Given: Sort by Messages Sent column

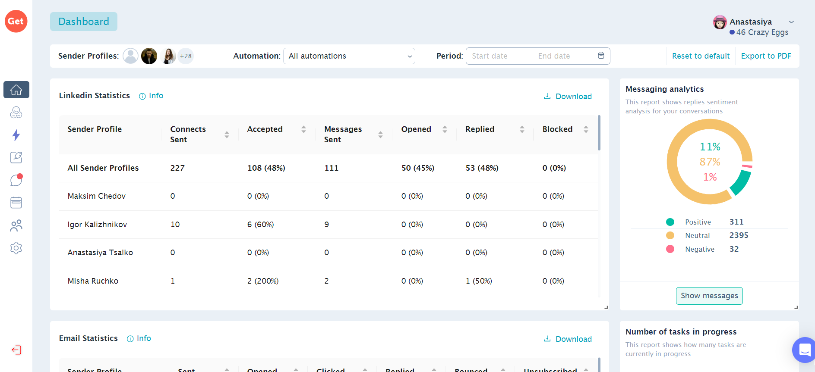Looking at the screenshot, I should tap(380, 134).
